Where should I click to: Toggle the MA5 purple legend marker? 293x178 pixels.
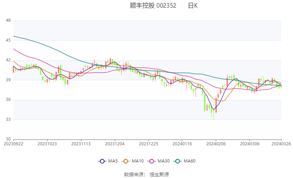[102, 161]
